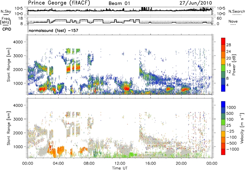Click the velocity colorbar value '-25'
This screenshot has height=170, width=245.
click(231, 131)
